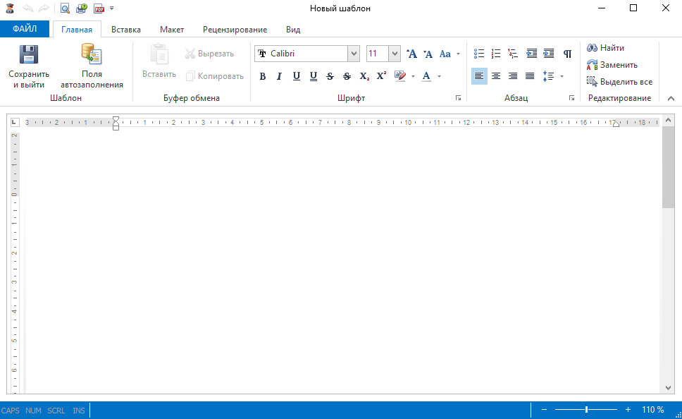Decrease paragraph indent
The image size is (682, 419).
(x=531, y=54)
